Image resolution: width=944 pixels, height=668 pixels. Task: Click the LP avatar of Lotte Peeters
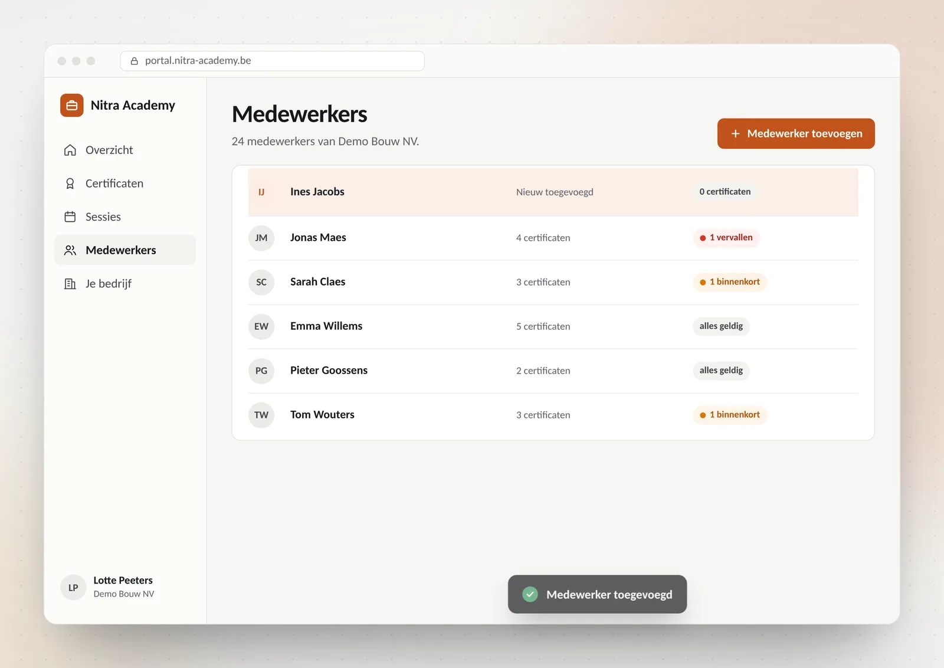point(73,587)
